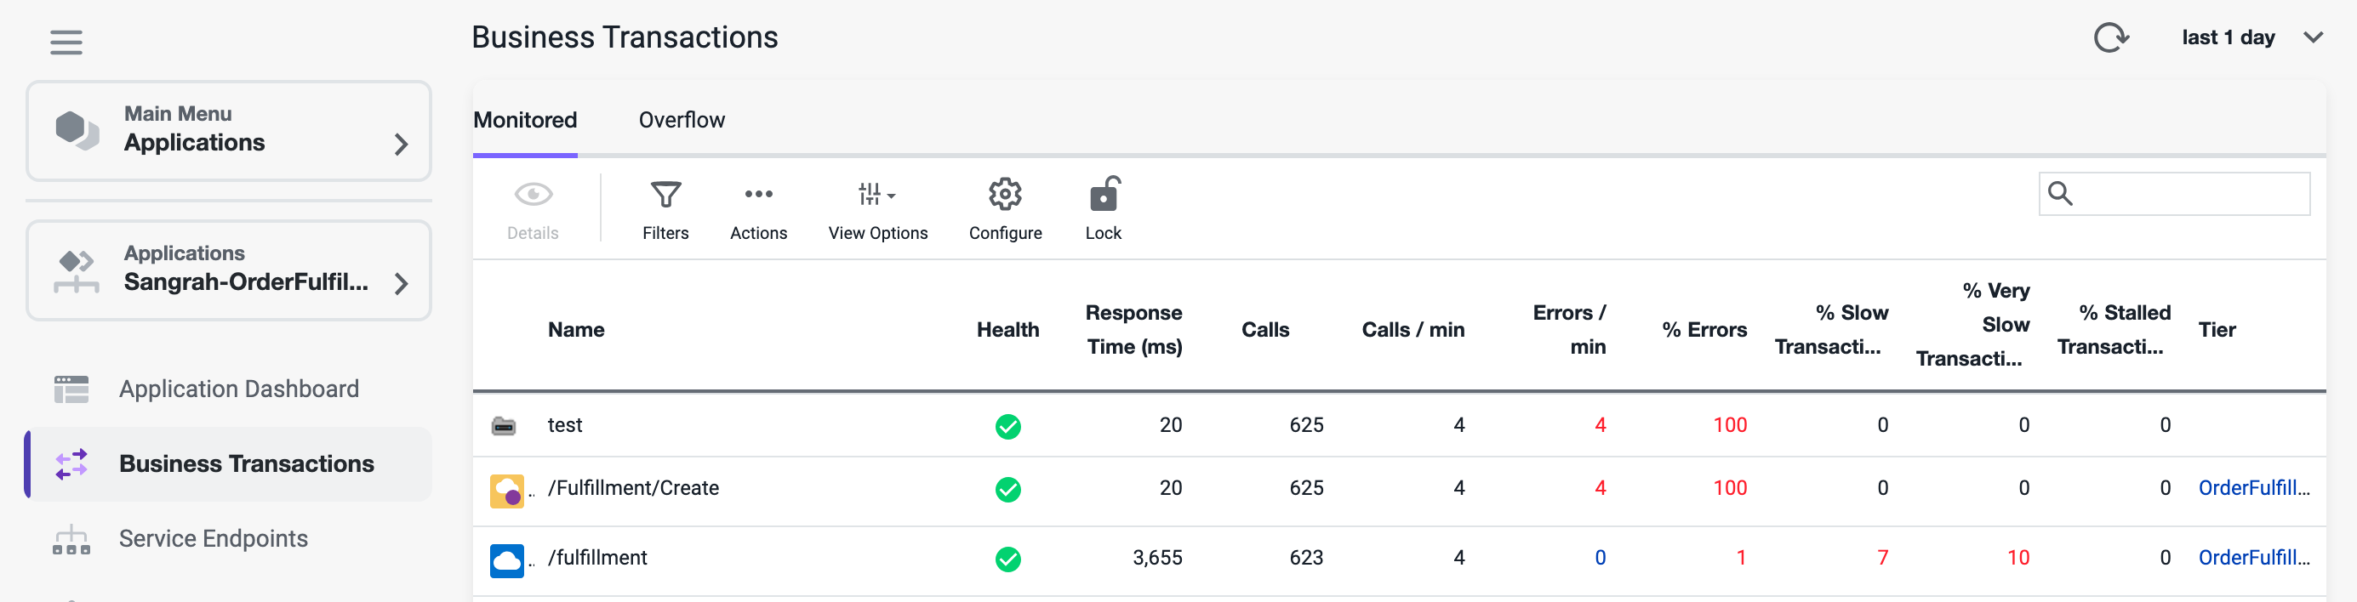Click the Business Transactions page title
Viewport: 2357px width, 602px height.
[x=625, y=37]
